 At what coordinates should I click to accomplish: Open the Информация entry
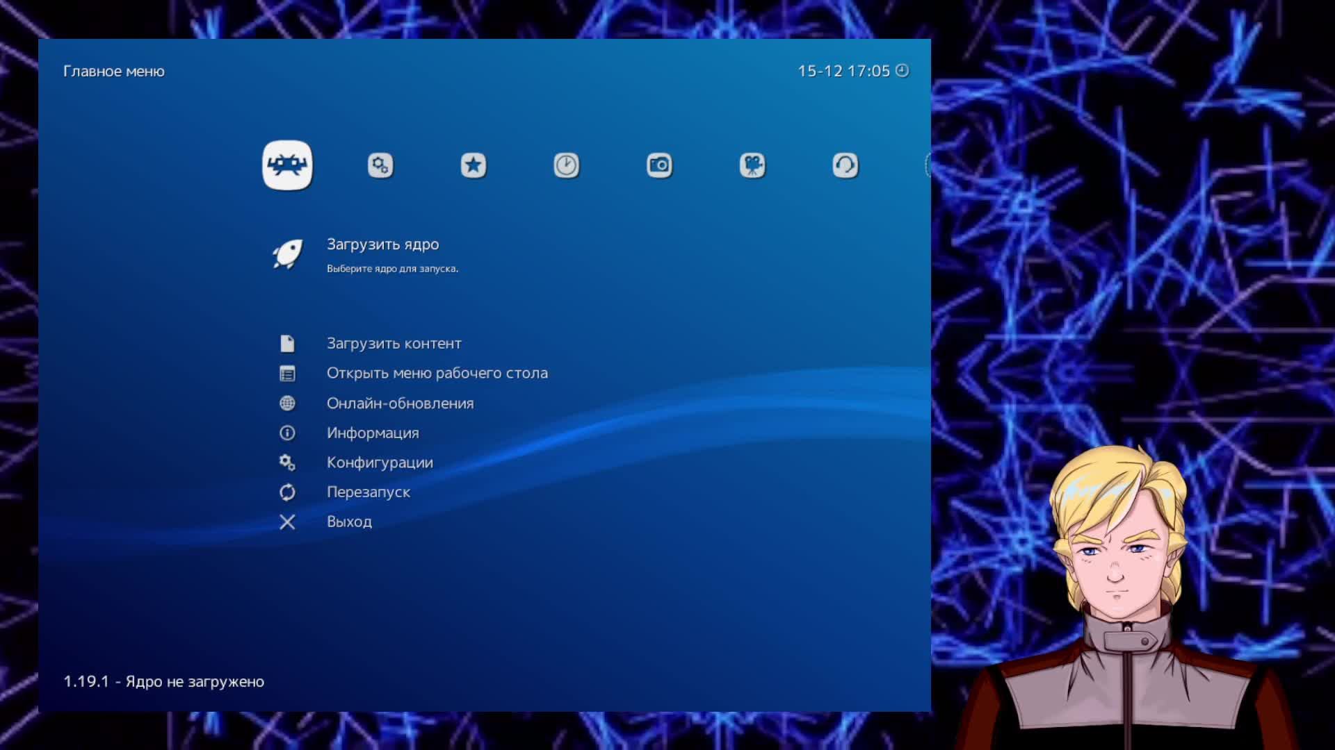tap(373, 433)
